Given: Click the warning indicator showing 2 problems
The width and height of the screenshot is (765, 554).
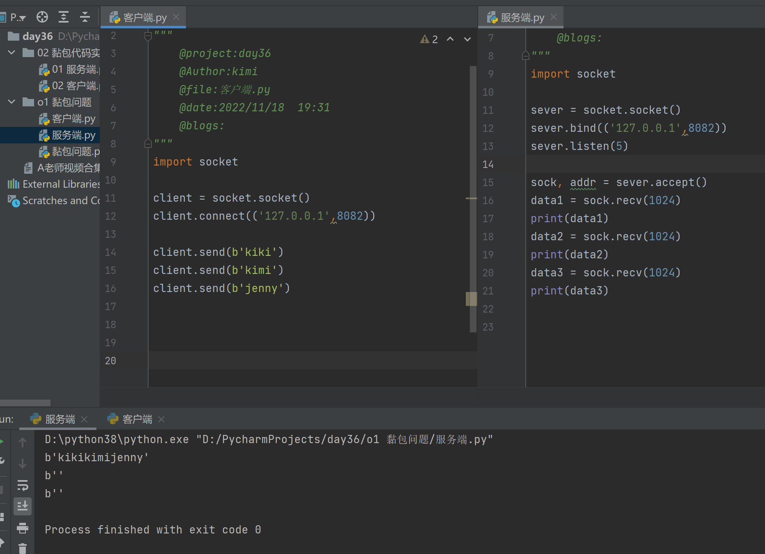Looking at the screenshot, I should tap(429, 39).
